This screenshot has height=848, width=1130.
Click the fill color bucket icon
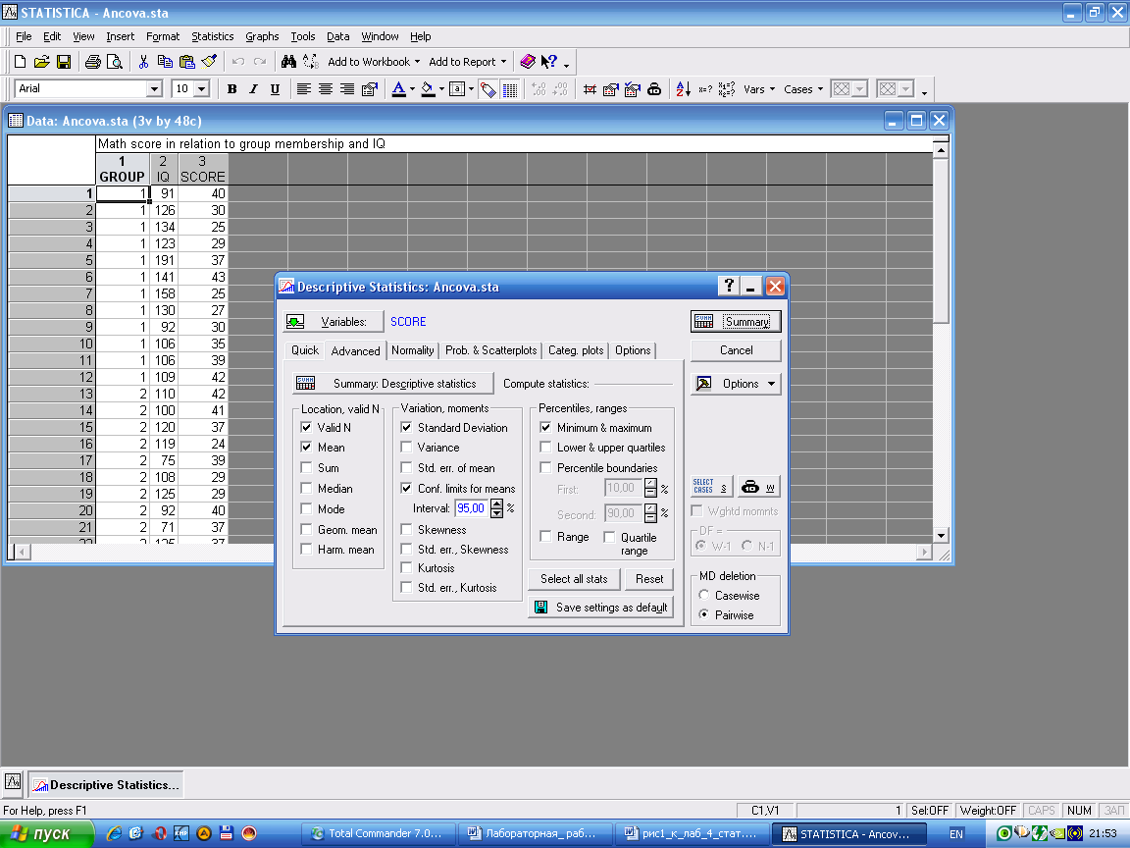pos(428,89)
